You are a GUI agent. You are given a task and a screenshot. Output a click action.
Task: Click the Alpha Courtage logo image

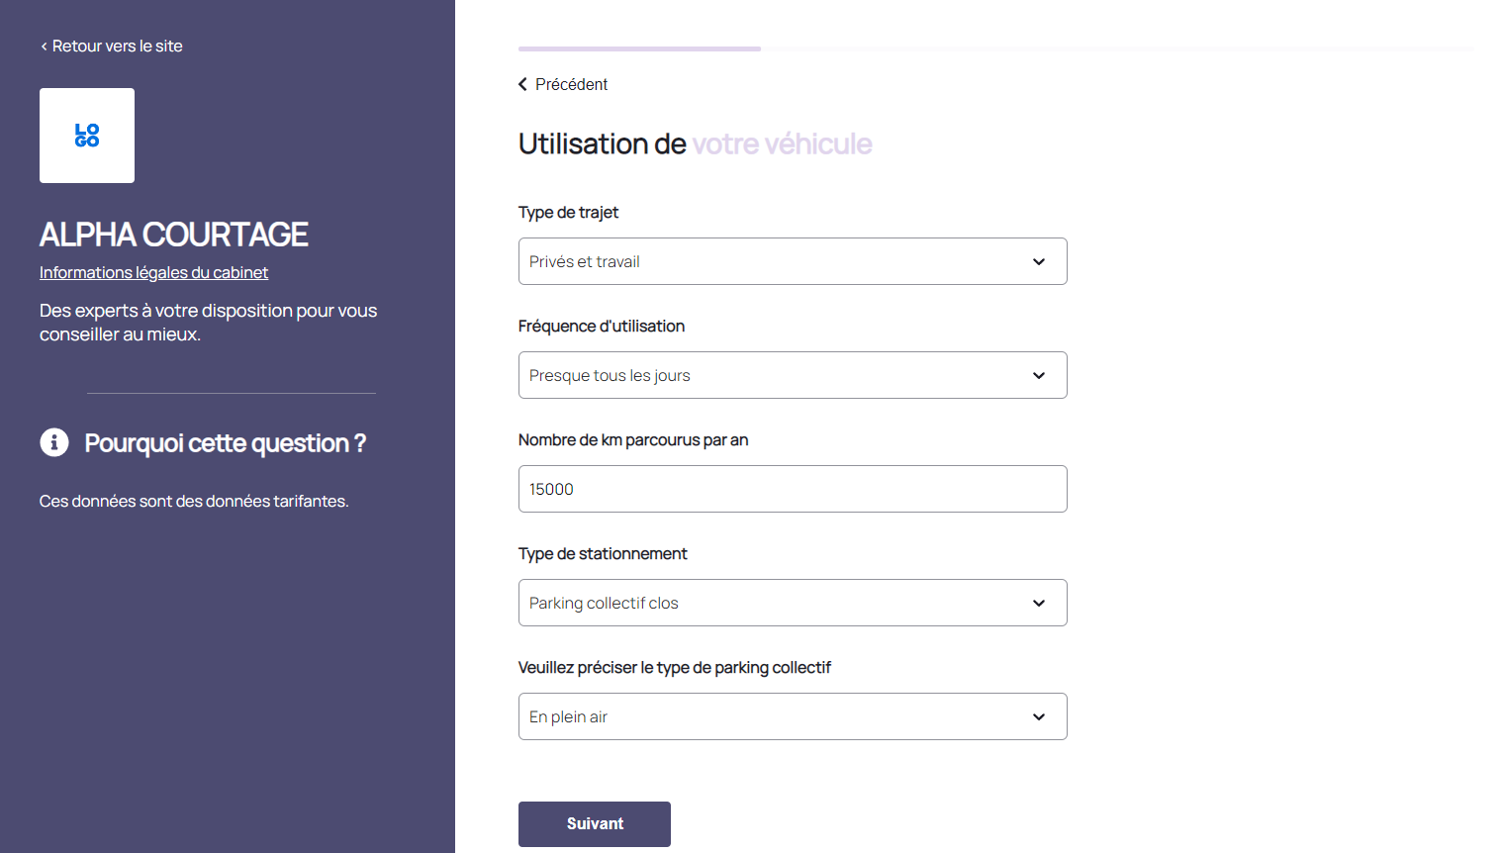click(87, 136)
